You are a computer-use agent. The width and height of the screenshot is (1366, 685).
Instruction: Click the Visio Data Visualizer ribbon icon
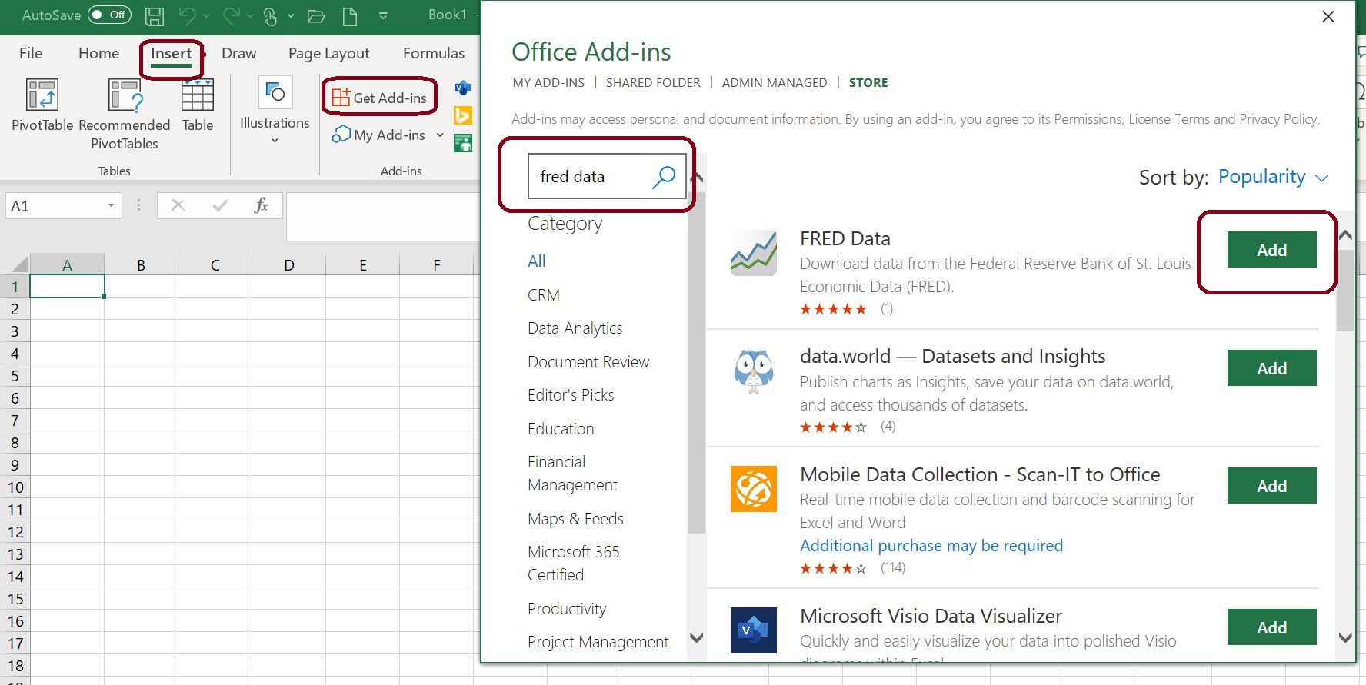click(x=463, y=88)
